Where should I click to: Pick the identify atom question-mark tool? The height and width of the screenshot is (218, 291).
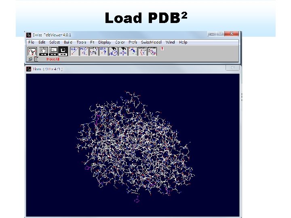tap(103, 51)
